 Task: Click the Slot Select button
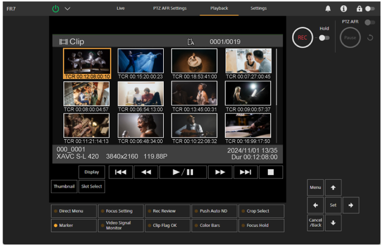pyautogui.click(x=91, y=186)
